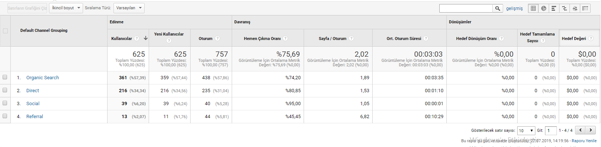
Task: Toggle the select-all rows checkbox
Action: [5, 31]
